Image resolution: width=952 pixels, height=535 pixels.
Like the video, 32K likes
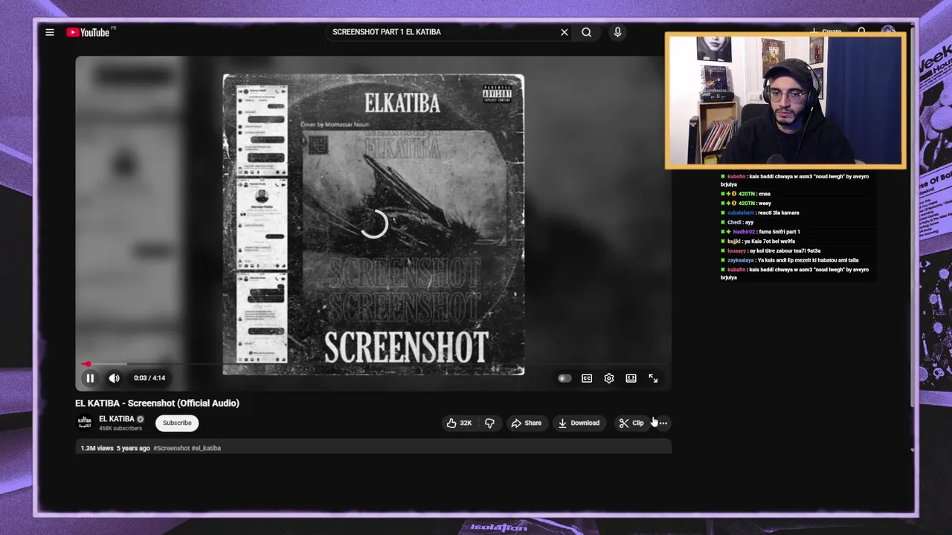459,423
